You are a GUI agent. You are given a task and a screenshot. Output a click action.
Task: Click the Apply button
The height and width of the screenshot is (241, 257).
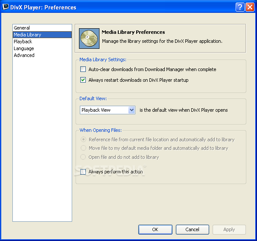coord(229,229)
